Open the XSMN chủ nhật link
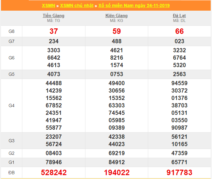This screenshot has width=212, height=179. pos(77,5)
